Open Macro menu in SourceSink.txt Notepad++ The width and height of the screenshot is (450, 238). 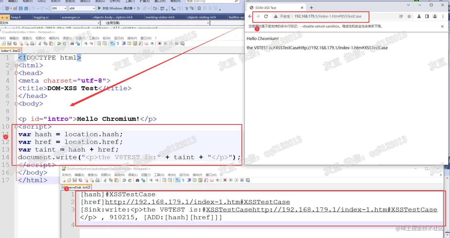[x=172, y=175]
